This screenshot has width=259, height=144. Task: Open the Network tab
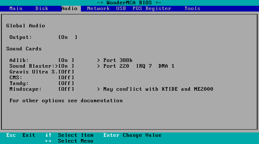98,8
